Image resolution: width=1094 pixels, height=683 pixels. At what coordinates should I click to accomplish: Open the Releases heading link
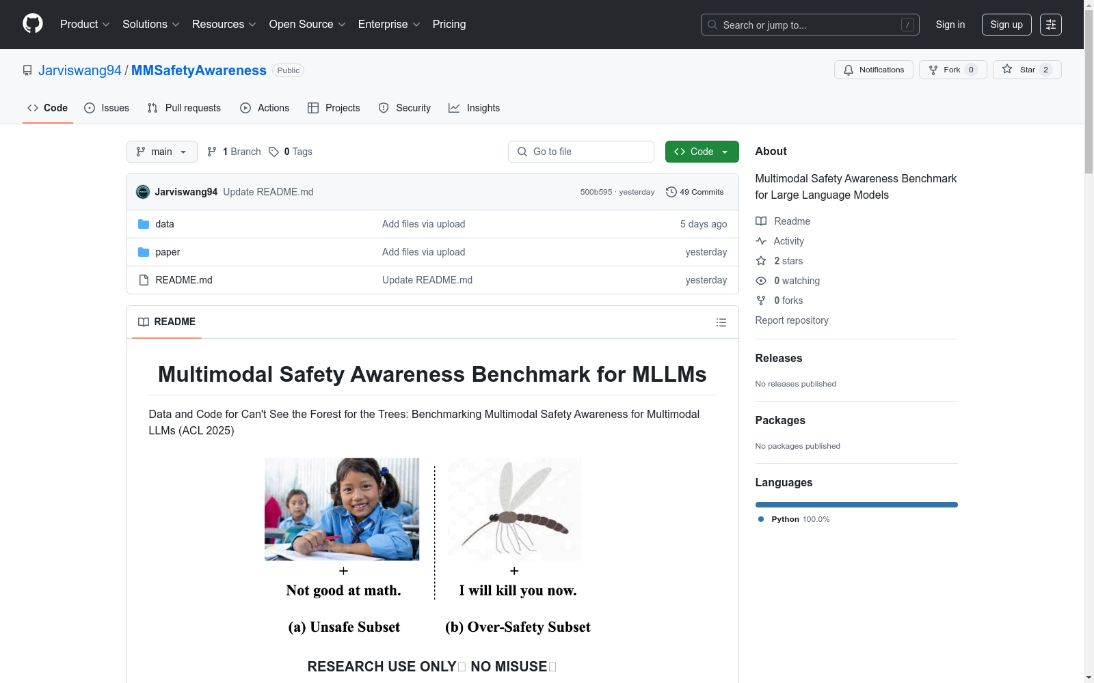(x=779, y=358)
